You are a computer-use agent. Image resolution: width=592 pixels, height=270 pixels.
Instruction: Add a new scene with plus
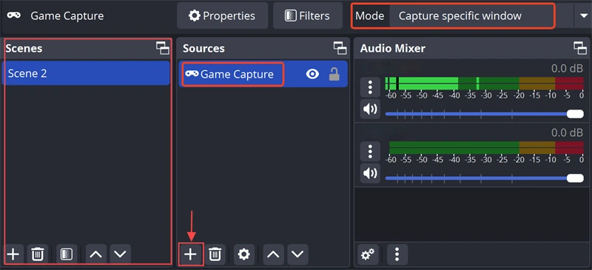pyautogui.click(x=13, y=254)
